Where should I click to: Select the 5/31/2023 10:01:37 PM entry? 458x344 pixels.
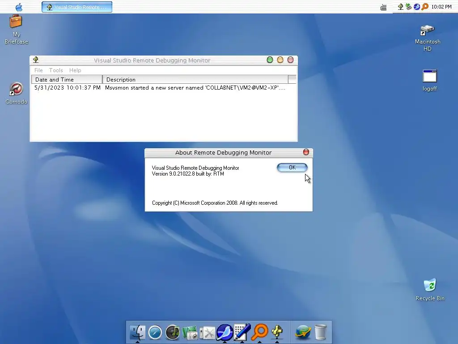click(x=68, y=88)
